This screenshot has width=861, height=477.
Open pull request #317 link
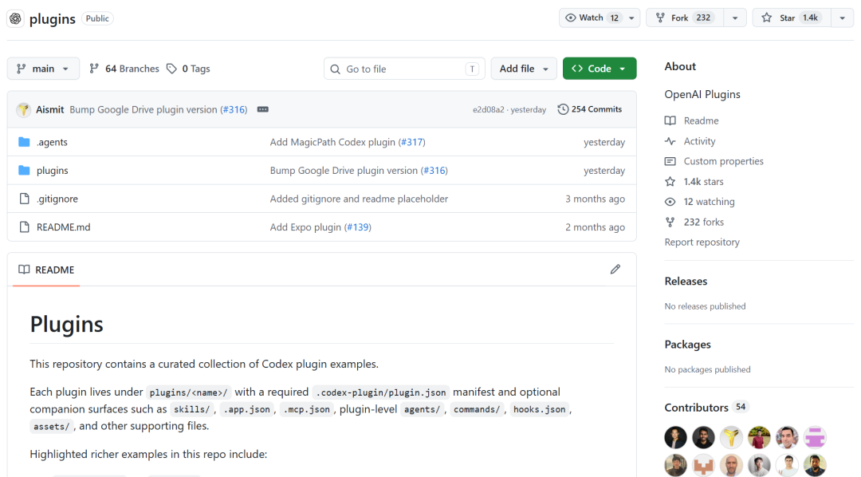(x=412, y=142)
